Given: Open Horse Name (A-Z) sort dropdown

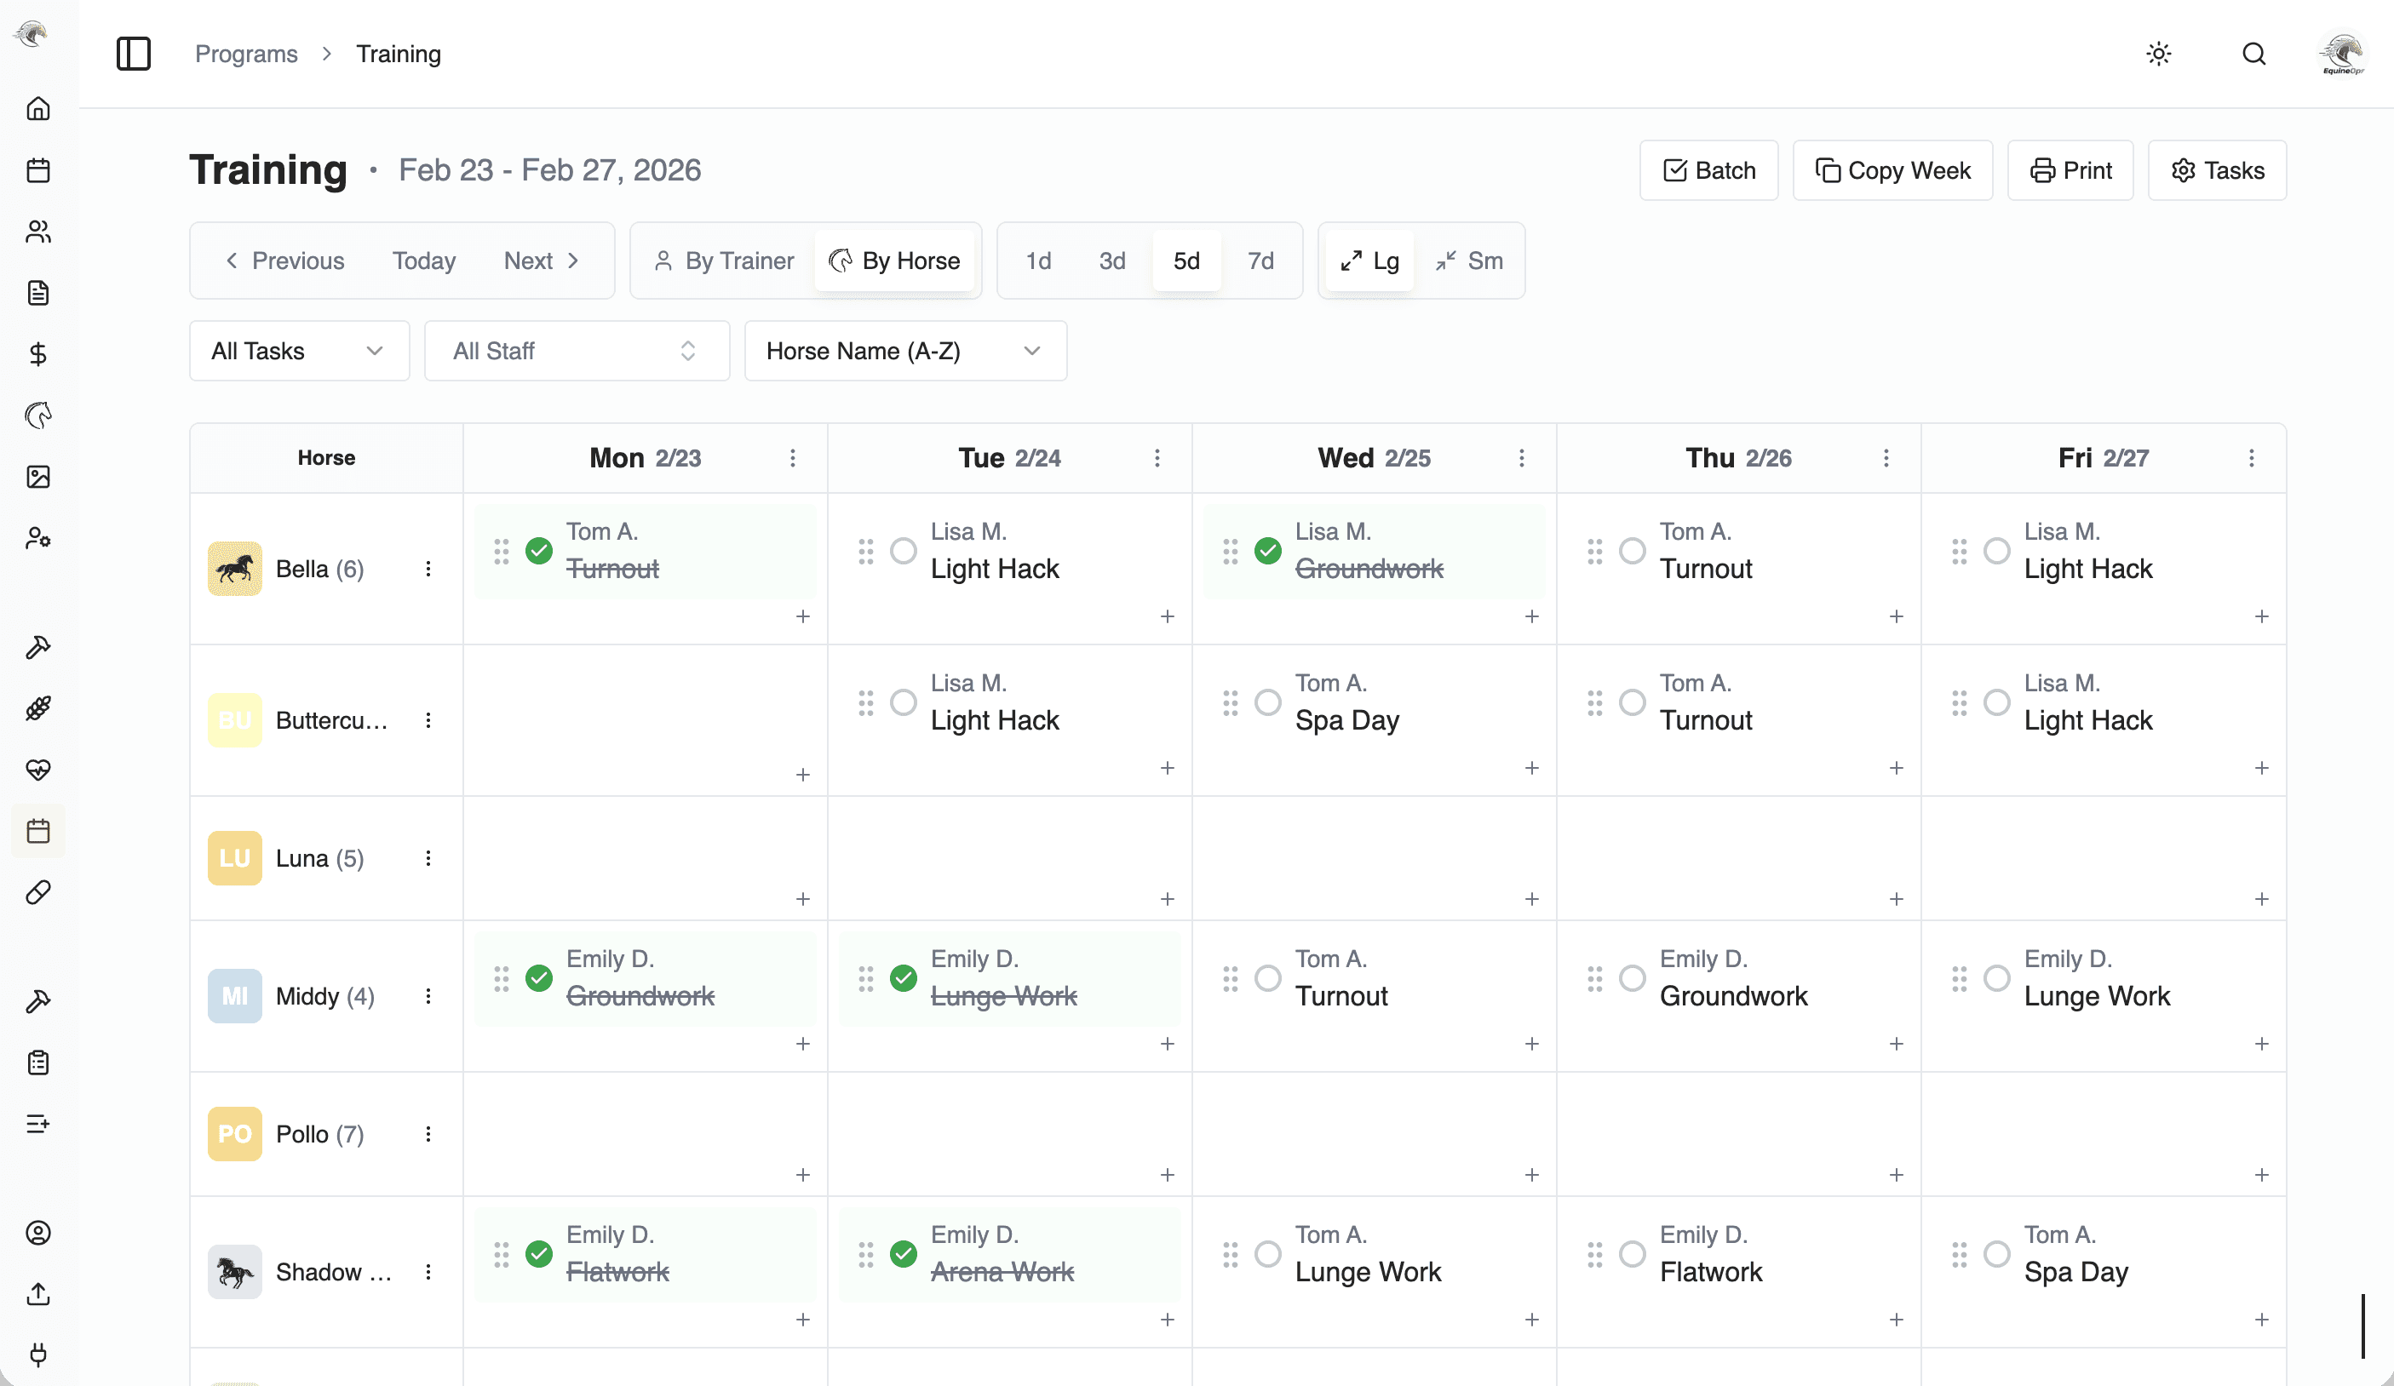Looking at the screenshot, I should tap(904, 352).
